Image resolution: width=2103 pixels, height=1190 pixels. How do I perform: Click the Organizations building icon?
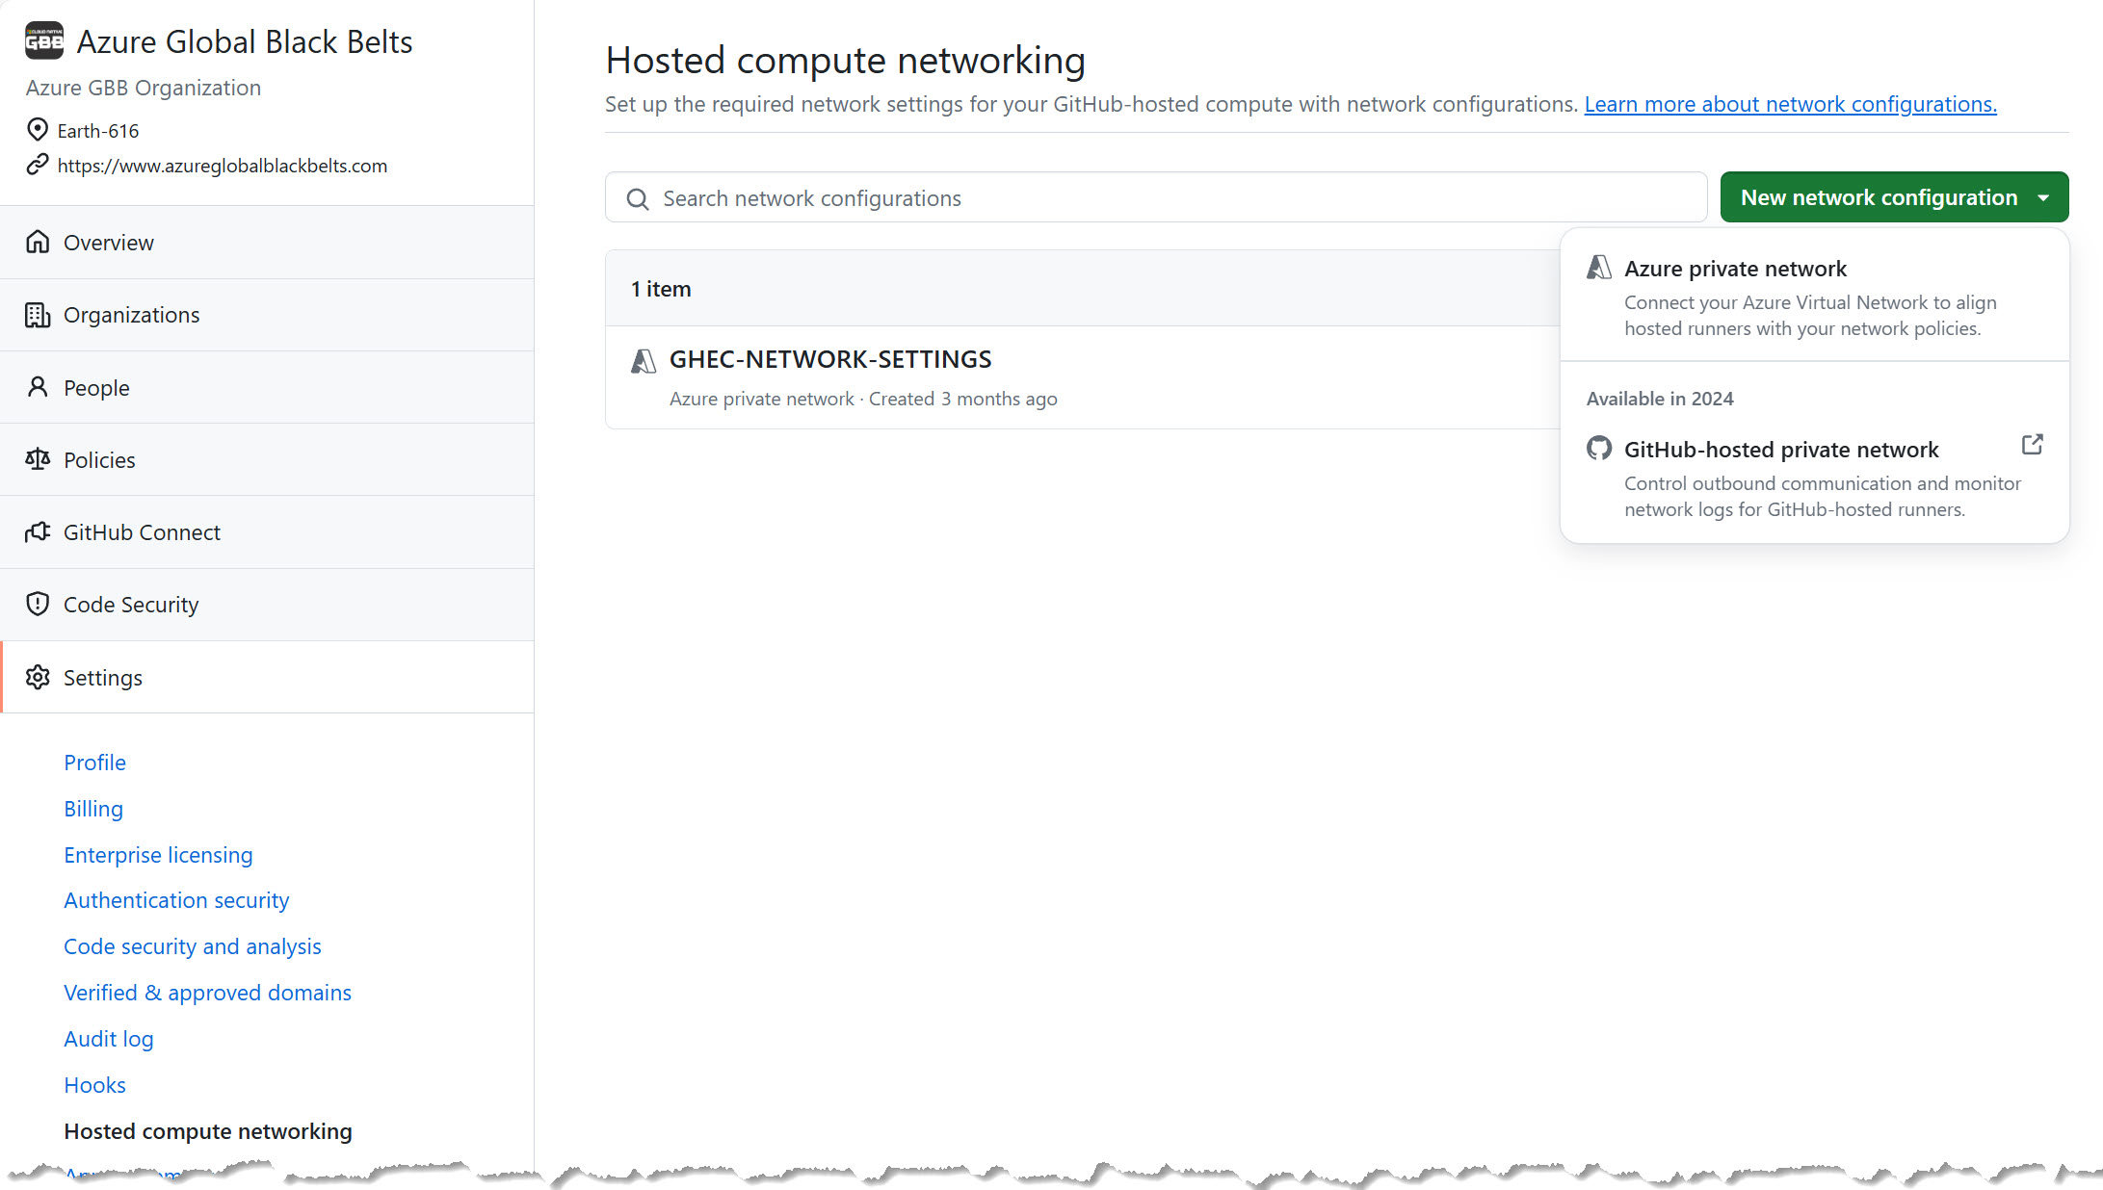tap(38, 315)
